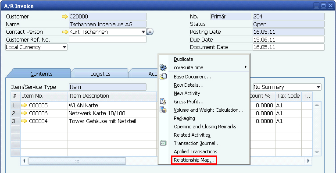
Task: Select the WLAN Karte description cell
Action: tap(112, 105)
